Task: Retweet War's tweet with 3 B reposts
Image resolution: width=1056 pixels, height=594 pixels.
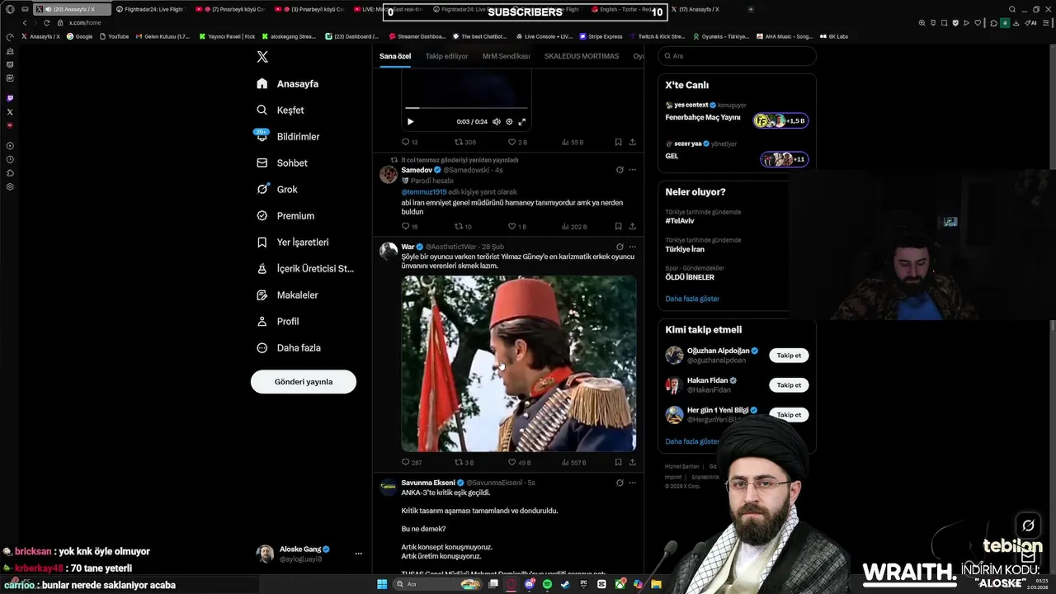Action: pos(464,463)
